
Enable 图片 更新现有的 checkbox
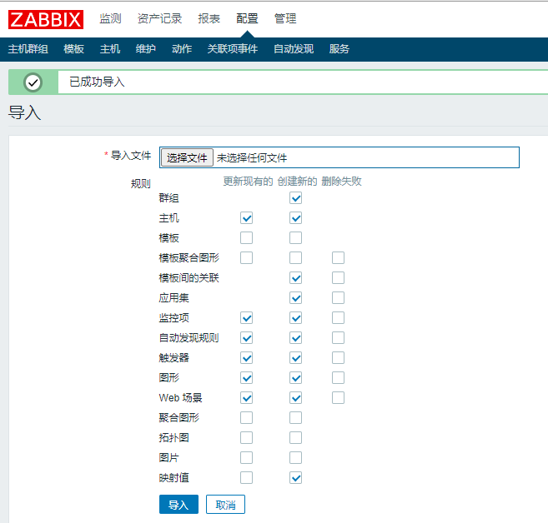(246, 457)
